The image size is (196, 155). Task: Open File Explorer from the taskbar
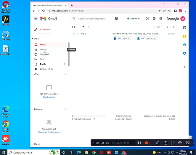click(86, 152)
